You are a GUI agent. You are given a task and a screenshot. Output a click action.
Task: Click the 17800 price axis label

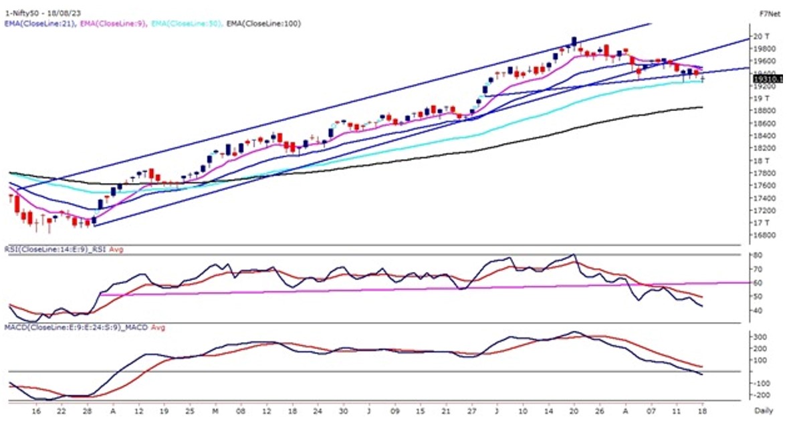click(764, 173)
